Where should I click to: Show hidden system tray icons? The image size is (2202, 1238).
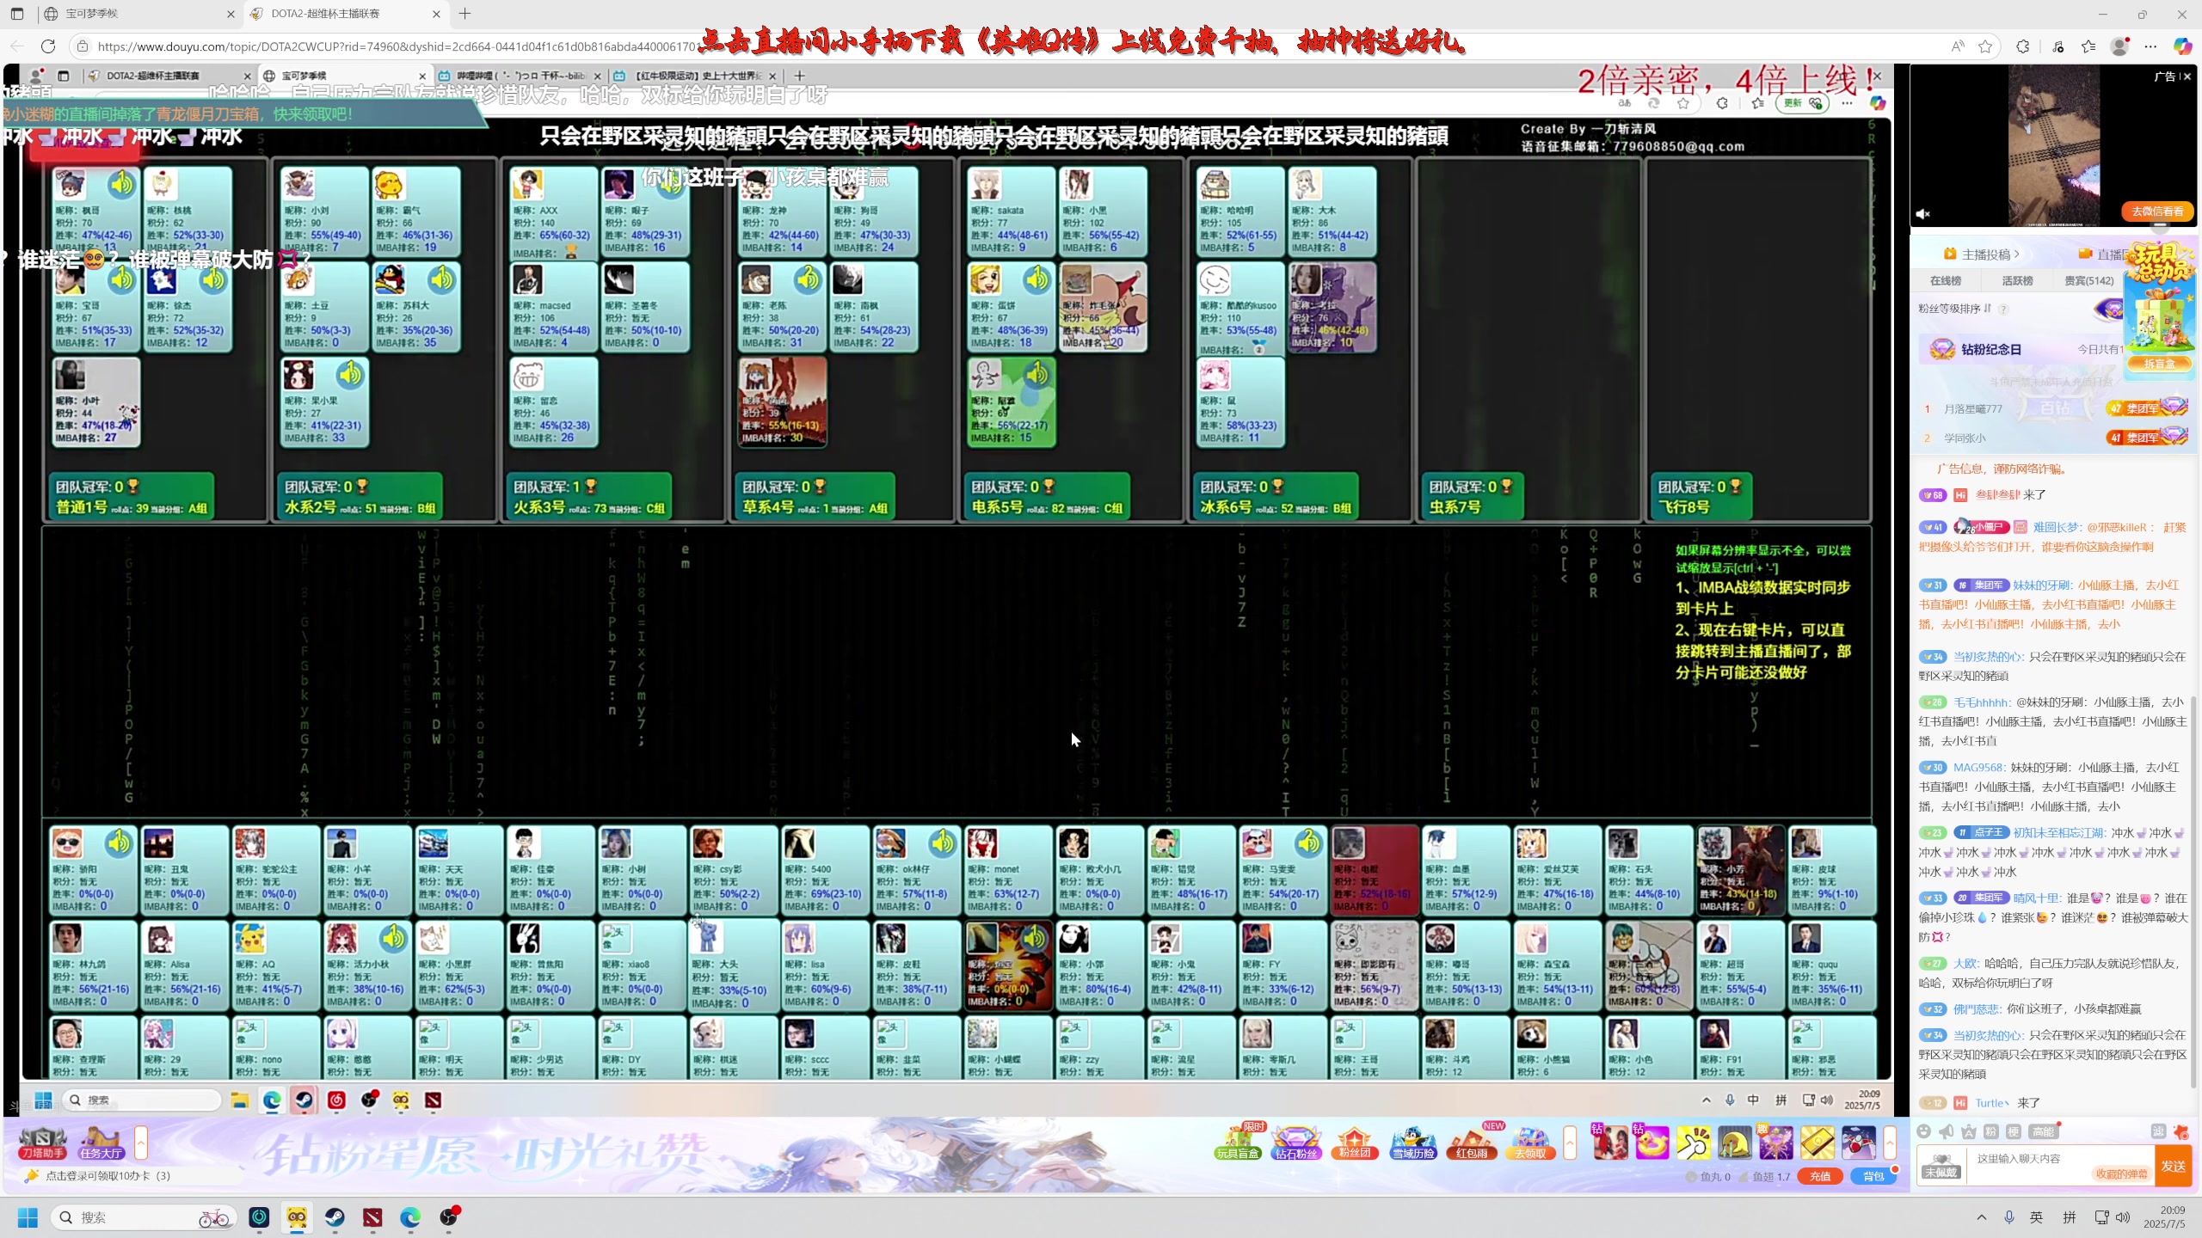pyautogui.click(x=1982, y=1217)
